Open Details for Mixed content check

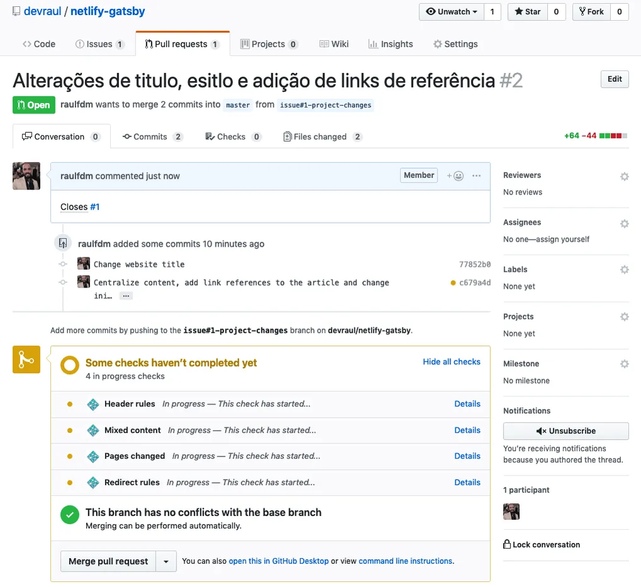(467, 430)
